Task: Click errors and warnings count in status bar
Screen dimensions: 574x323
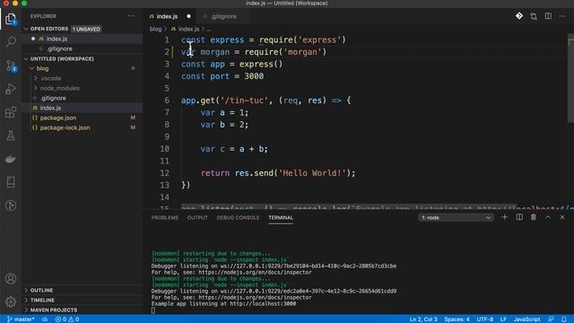Action: click(67, 319)
